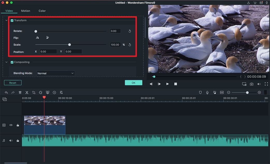270x164 pixels.
Task: Collapse the Transform section
Action: tap(6, 20)
